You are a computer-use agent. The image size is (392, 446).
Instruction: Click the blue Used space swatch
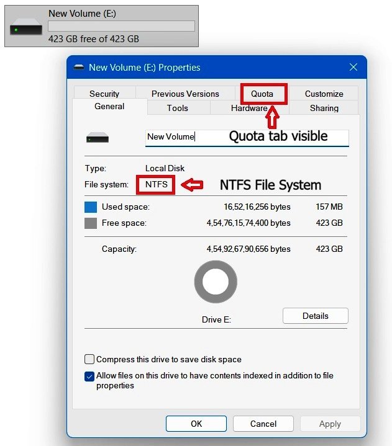pos(91,207)
